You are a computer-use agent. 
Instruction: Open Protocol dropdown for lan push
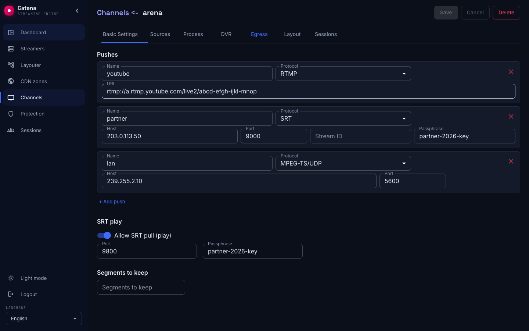343,163
